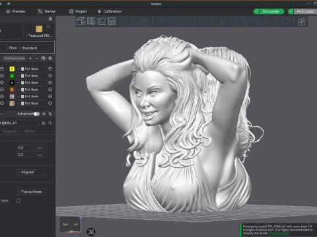This screenshot has height=237, width=317.
Task: Click the compare presets icon next to Advanced
Action: (x=50, y=114)
